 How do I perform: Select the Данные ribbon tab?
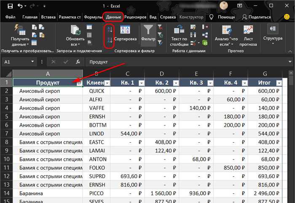(113, 17)
